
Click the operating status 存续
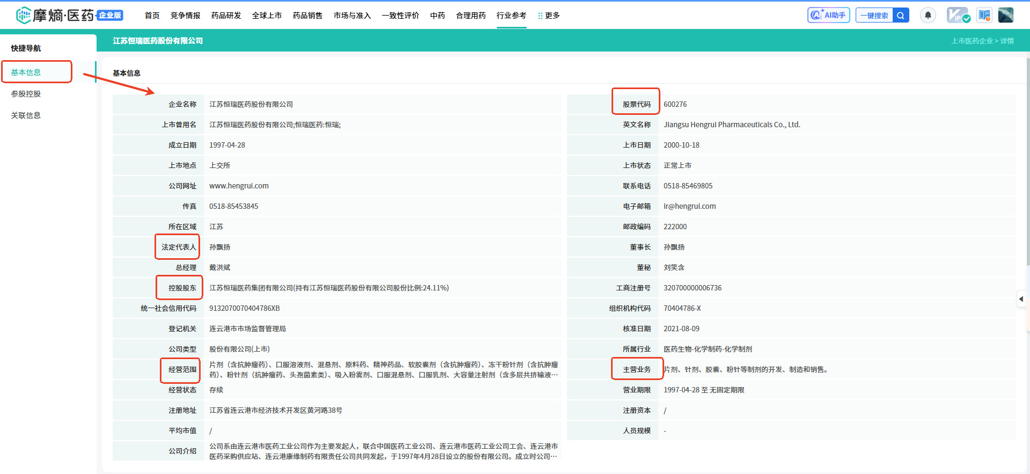tap(216, 390)
